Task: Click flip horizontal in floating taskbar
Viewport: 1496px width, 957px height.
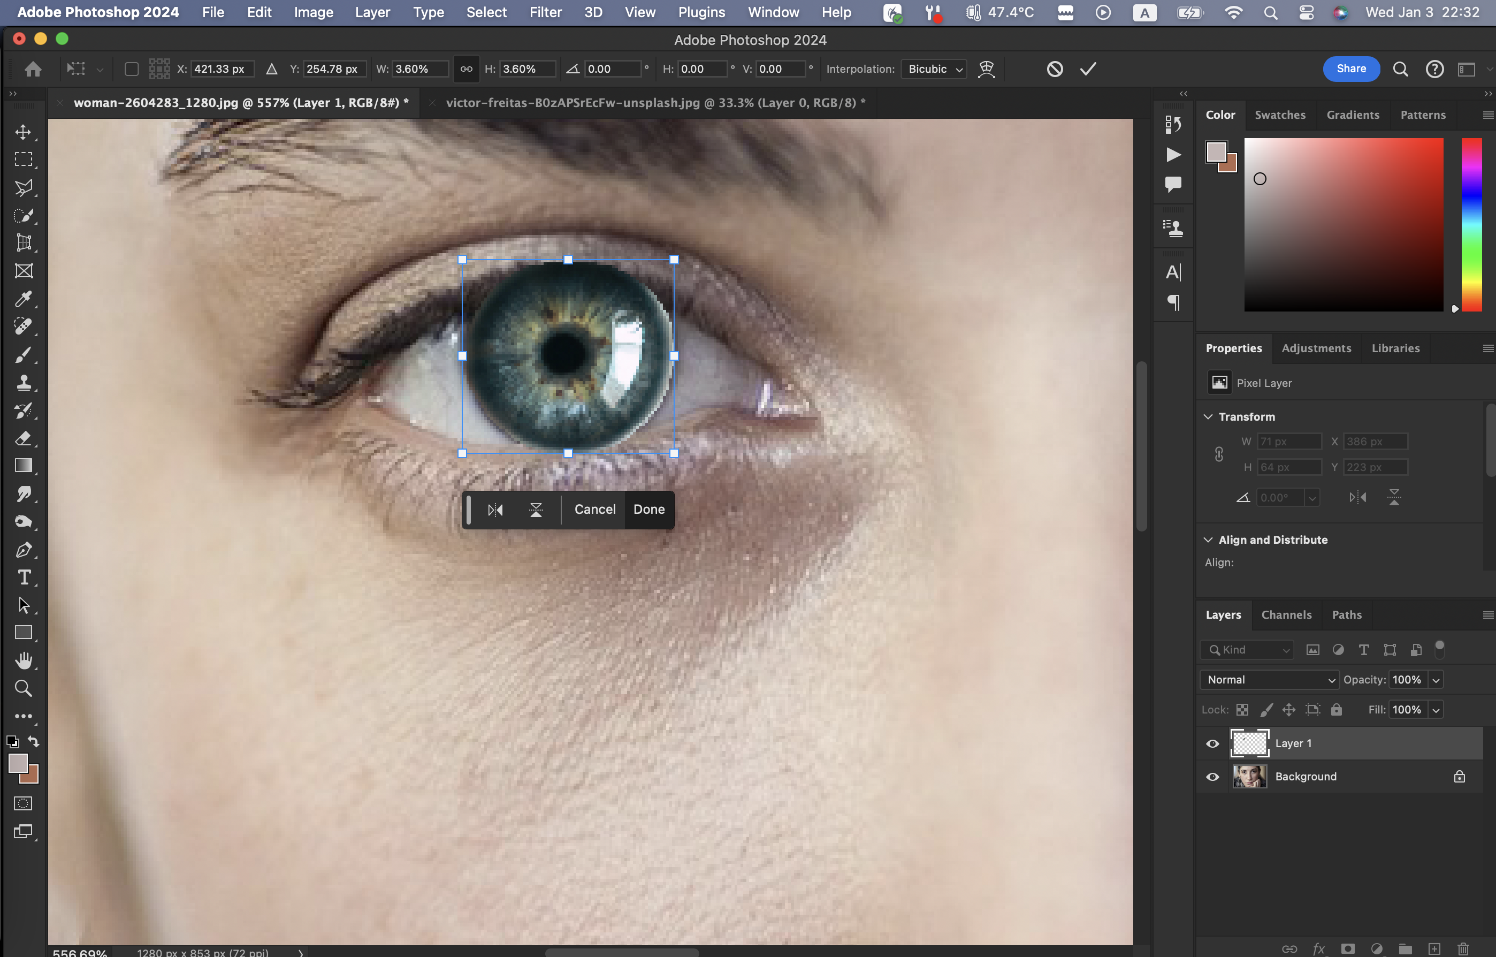Action: [495, 510]
